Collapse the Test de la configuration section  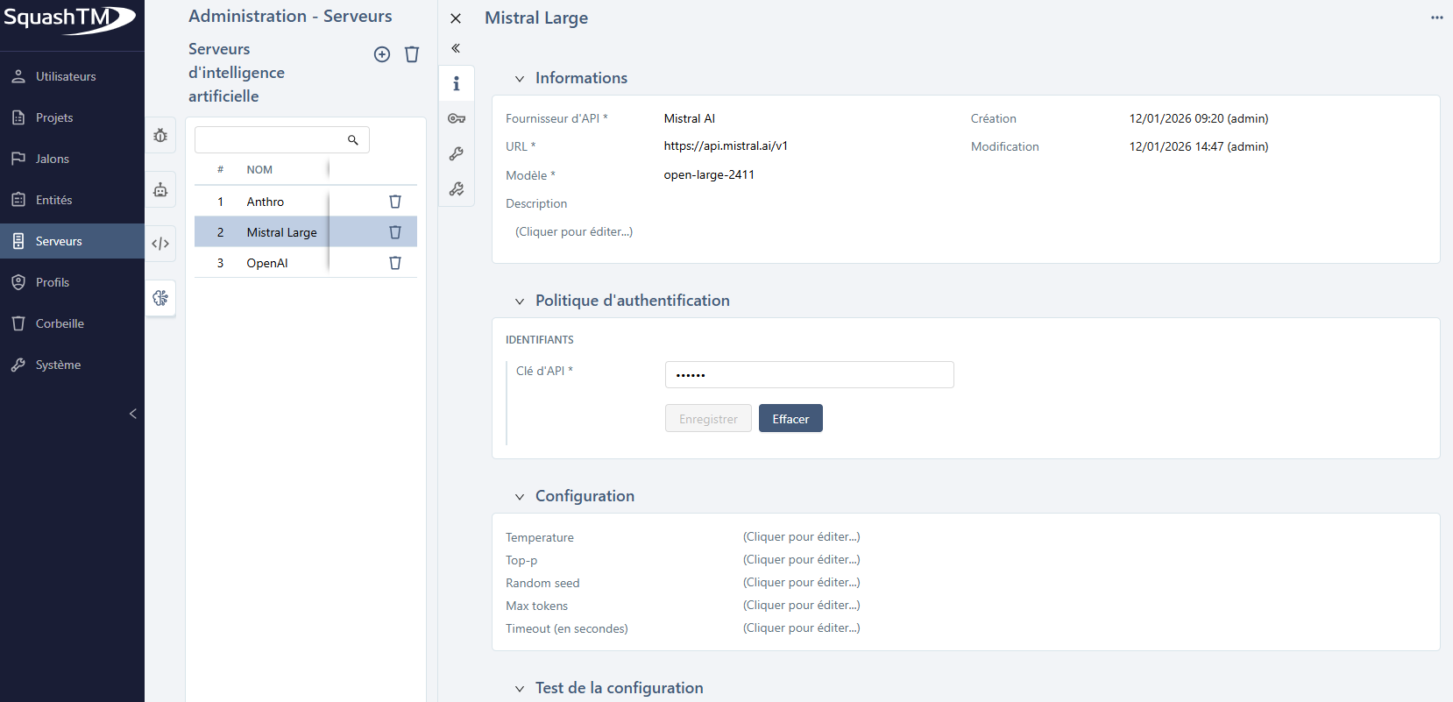coord(520,689)
